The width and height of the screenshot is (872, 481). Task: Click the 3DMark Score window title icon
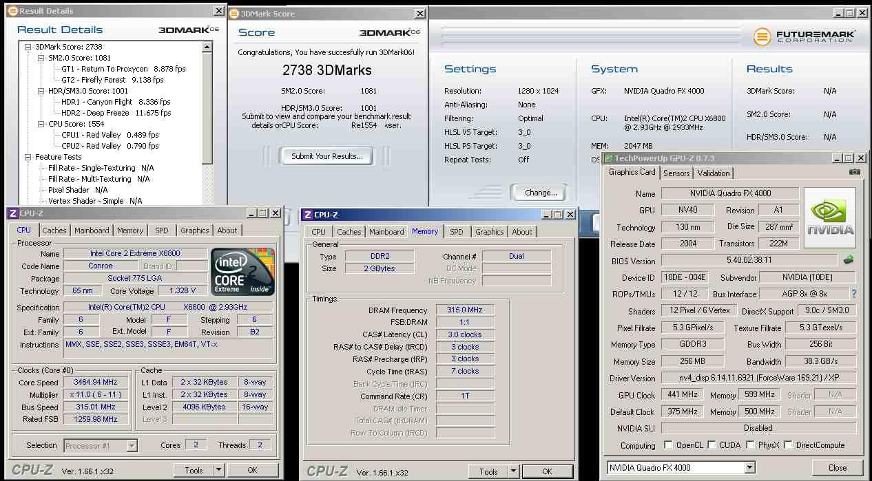pyautogui.click(x=234, y=13)
